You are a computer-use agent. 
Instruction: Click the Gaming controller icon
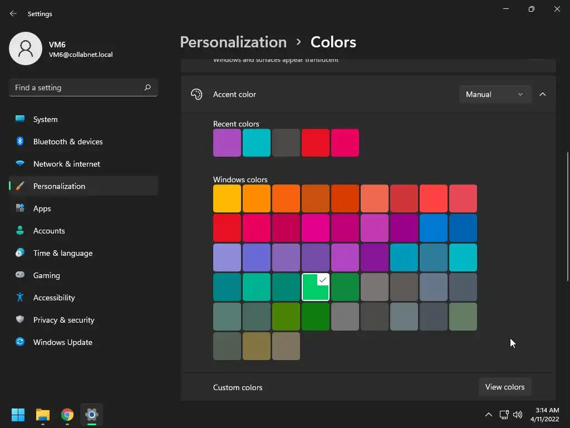coord(20,275)
